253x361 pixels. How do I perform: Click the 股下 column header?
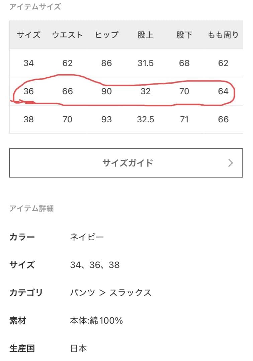pos(184,35)
